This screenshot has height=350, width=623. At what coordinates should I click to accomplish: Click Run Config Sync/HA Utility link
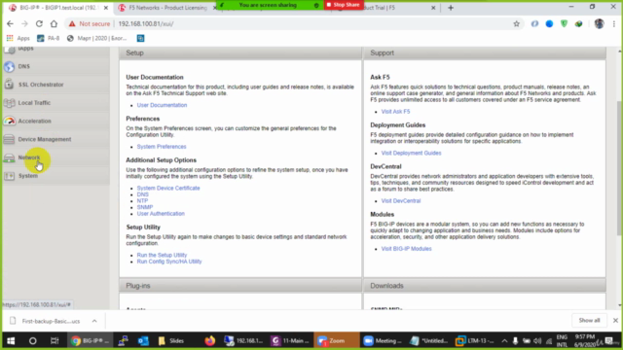[x=169, y=262]
